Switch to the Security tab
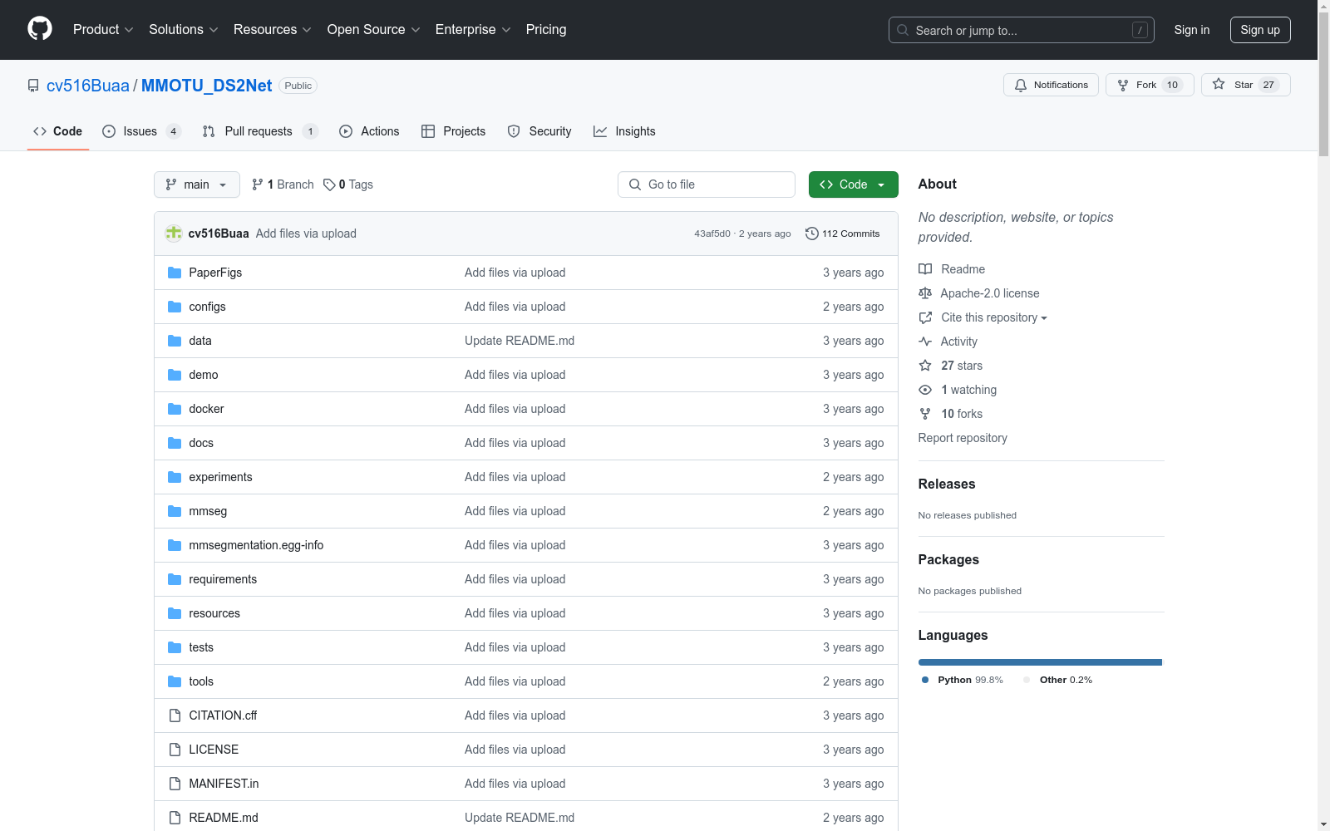 tap(539, 131)
